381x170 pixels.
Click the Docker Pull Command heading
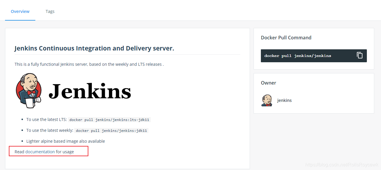[286, 38]
